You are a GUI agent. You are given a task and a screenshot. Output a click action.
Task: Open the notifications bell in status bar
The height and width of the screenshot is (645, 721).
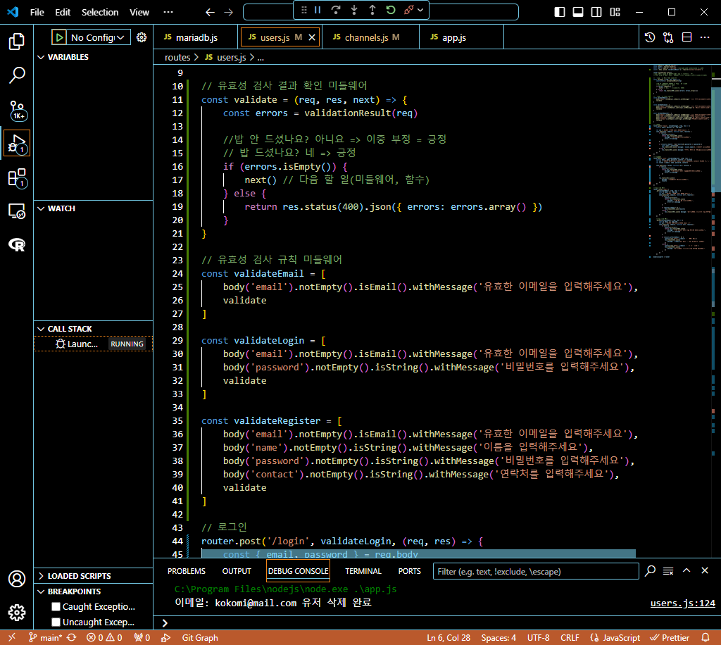705,638
